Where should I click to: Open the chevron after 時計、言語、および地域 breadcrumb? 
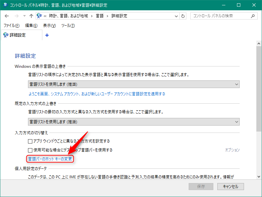92,16
